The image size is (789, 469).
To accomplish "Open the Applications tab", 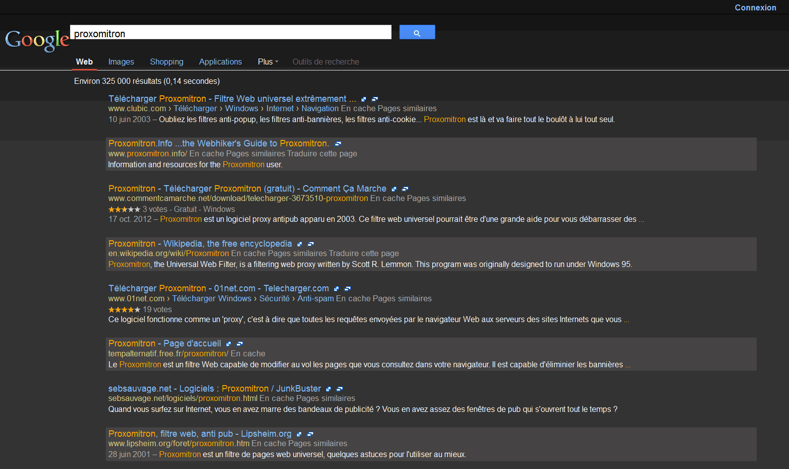I will pyautogui.click(x=220, y=62).
